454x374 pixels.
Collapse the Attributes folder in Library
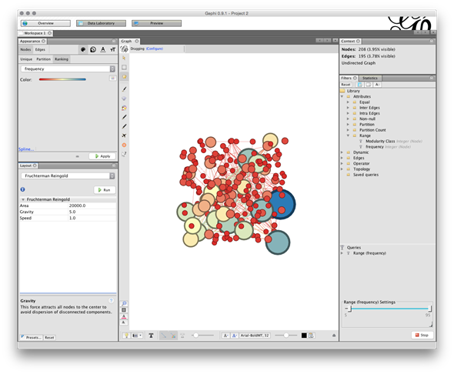(342, 96)
